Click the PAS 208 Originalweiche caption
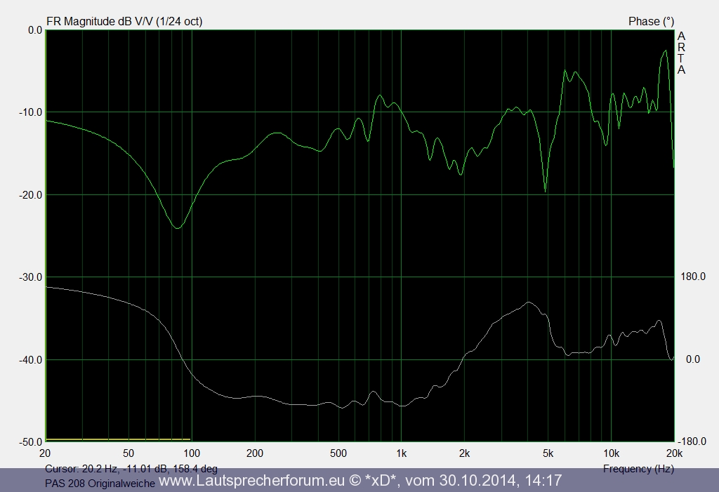The image size is (719, 492). pyautogui.click(x=100, y=483)
